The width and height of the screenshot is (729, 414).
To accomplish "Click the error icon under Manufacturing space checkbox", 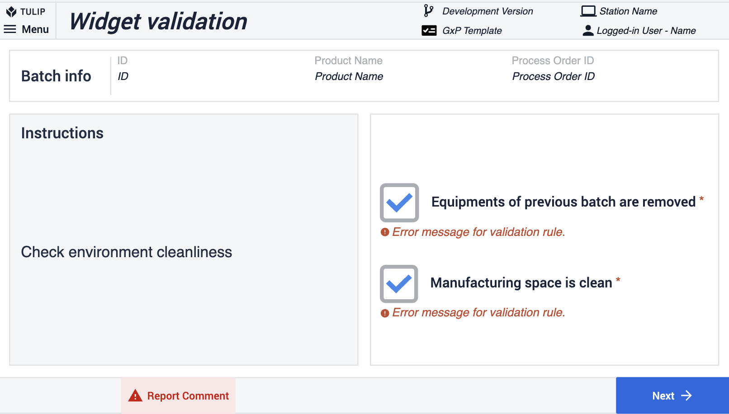I will [x=385, y=313].
